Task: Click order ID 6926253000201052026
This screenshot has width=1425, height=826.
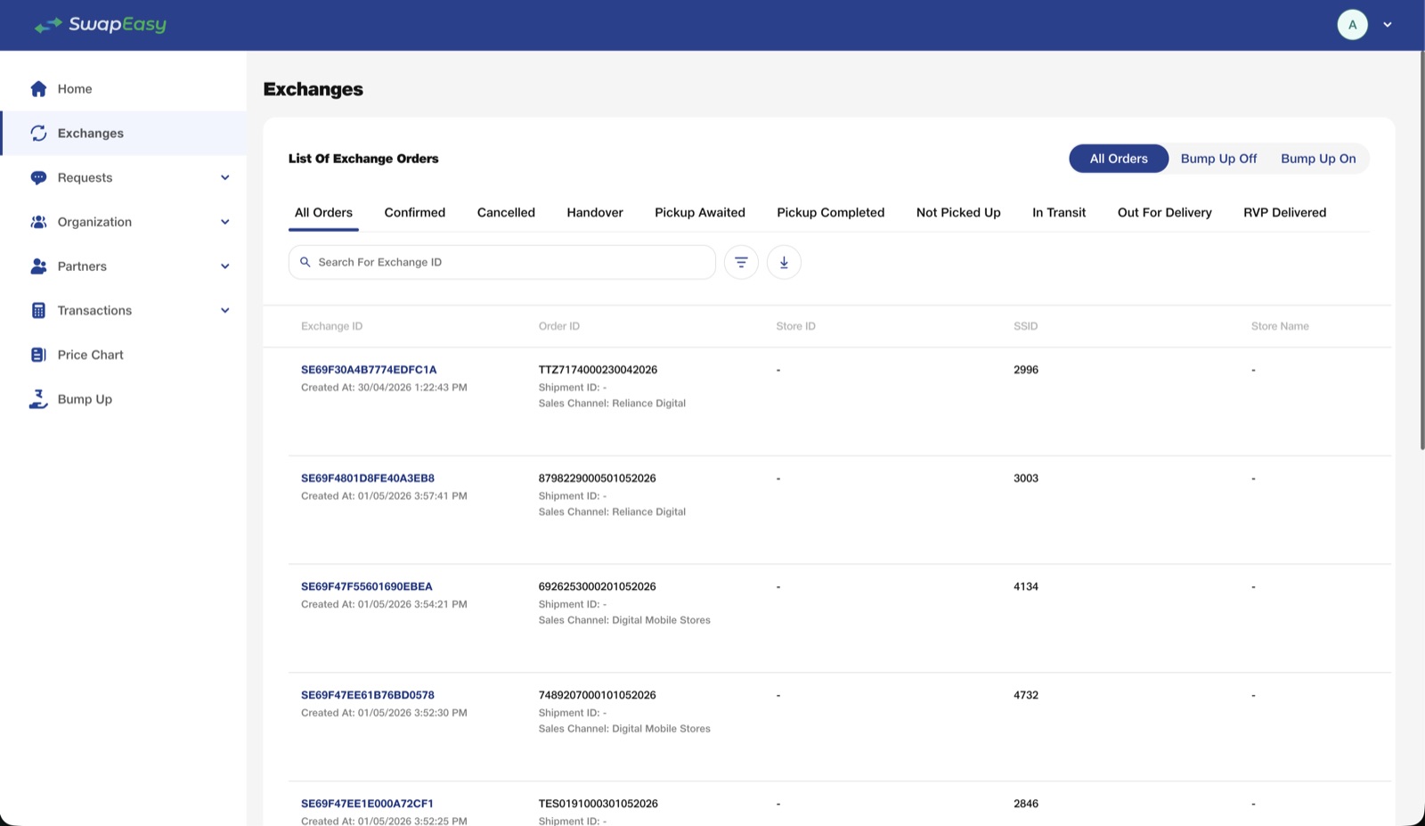Action: pos(597,587)
